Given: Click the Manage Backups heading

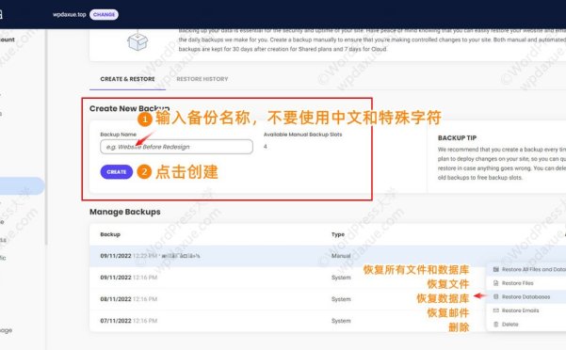Looking at the screenshot, I should [125, 212].
